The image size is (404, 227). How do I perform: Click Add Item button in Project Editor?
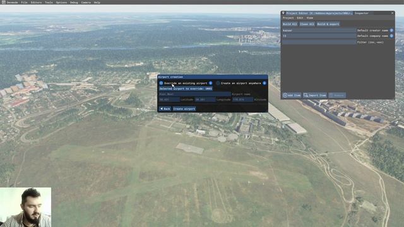292,95
